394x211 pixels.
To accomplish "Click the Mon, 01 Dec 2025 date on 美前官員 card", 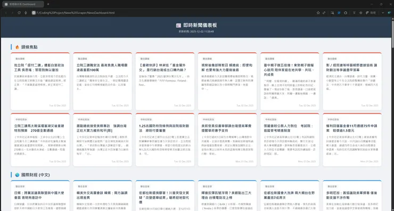I will [x=244, y=161].
